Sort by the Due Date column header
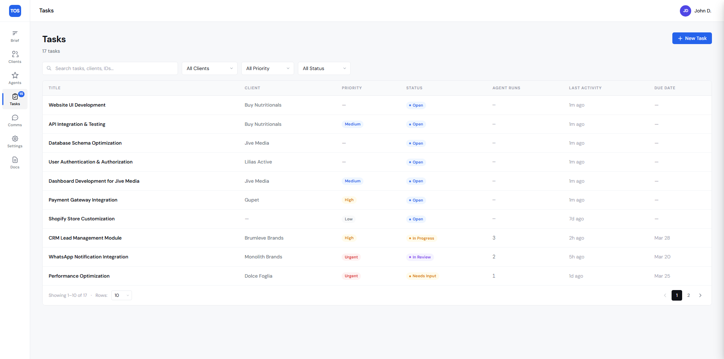The image size is (724, 359). click(x=665, y=88)
